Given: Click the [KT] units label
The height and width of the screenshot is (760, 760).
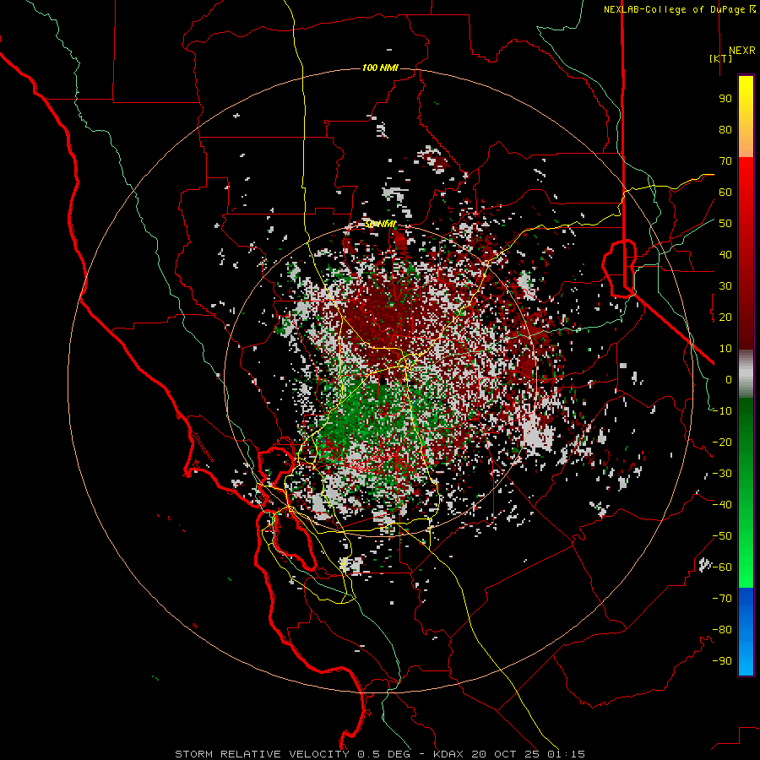Looking at the screenshot, I should [x=721, y=58].
